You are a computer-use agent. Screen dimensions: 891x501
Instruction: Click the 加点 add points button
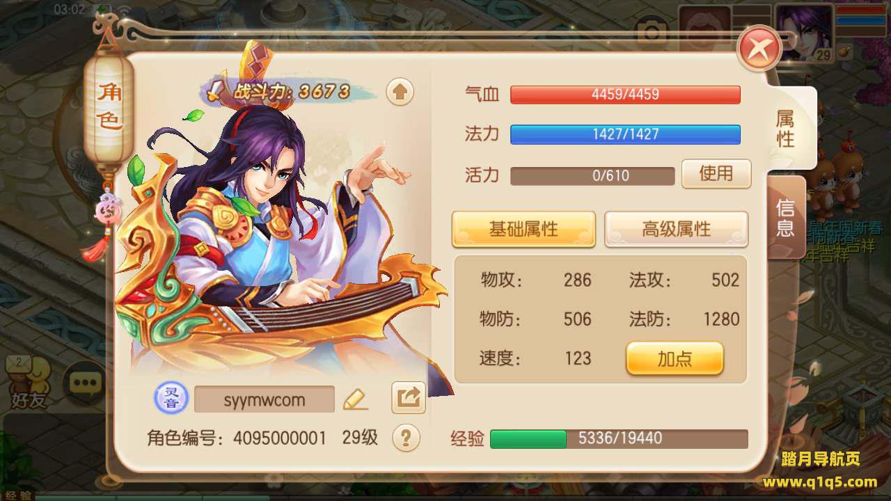[675, 358]
